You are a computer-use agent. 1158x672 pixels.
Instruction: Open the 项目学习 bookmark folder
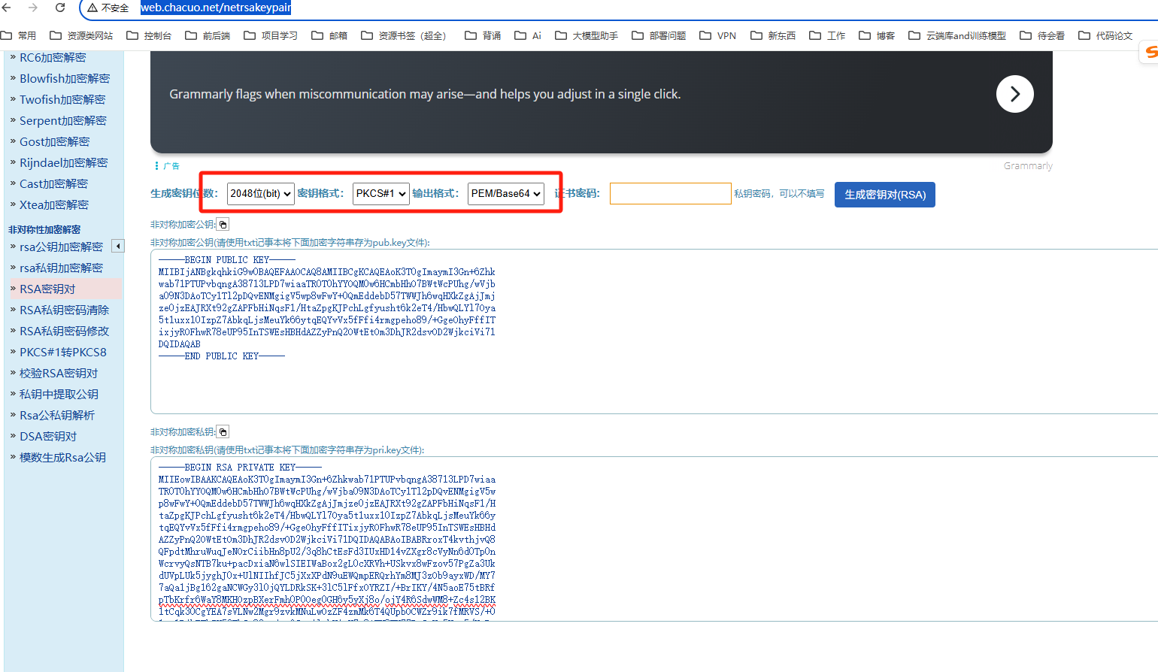click(x=271, y=35)
